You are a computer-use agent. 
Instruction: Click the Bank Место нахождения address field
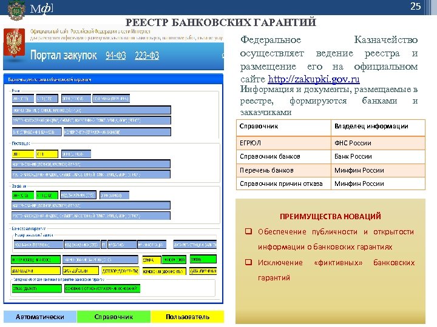point(92,121)
